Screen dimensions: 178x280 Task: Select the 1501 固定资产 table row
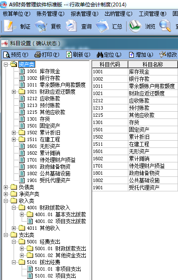[135, 130]
